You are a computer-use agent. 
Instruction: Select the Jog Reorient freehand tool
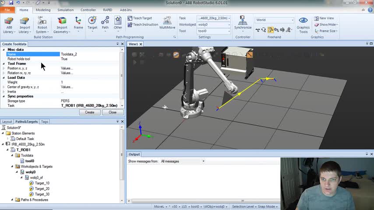282,30
